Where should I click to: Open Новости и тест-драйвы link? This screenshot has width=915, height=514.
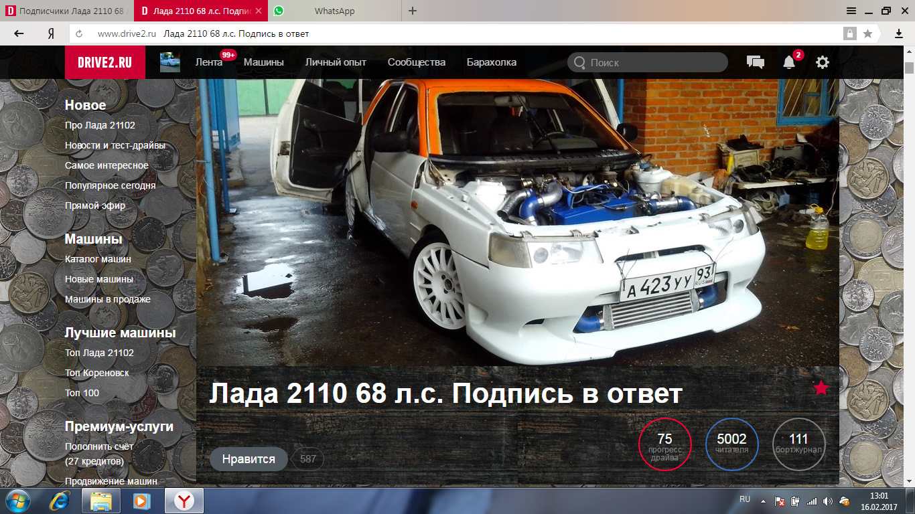[x=115, y=145]
